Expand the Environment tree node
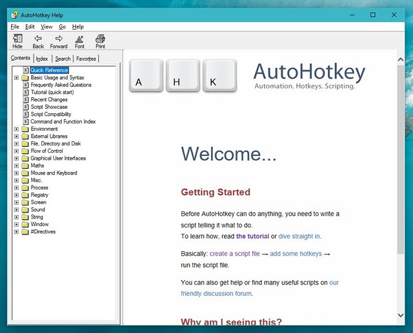 [16, 129]
